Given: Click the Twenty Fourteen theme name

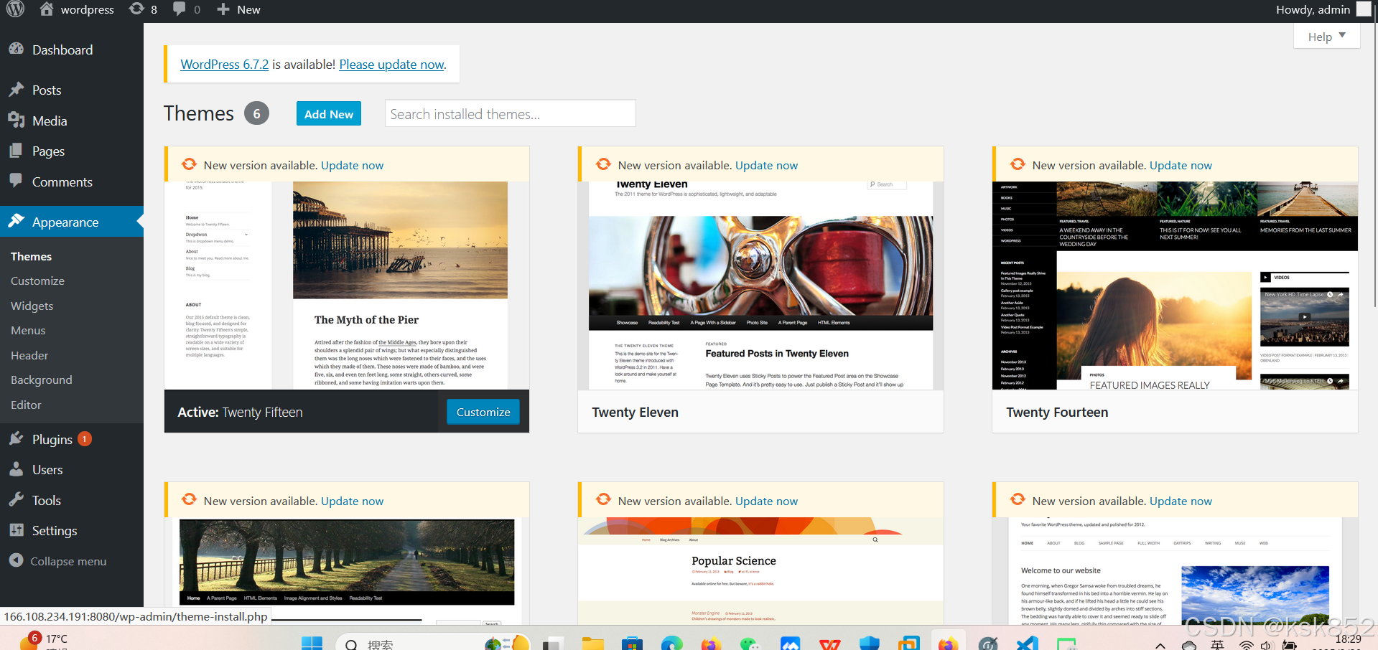Looking at the screenshot, I should (1057, 413).
